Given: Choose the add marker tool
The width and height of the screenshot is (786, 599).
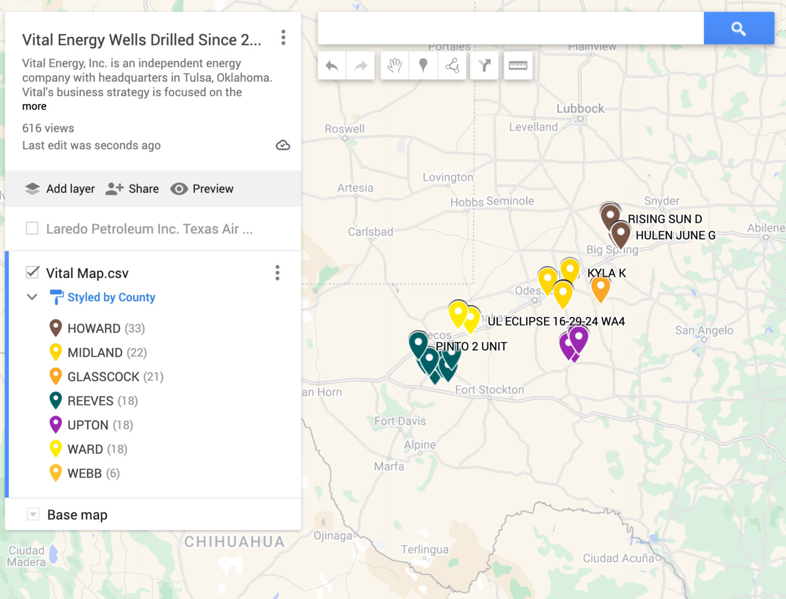Looking at the screenshot, I should [423, 66].
